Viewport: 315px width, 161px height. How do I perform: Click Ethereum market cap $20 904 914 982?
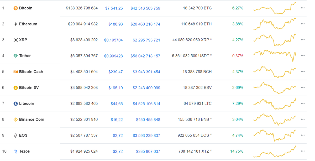coord(83,24)
